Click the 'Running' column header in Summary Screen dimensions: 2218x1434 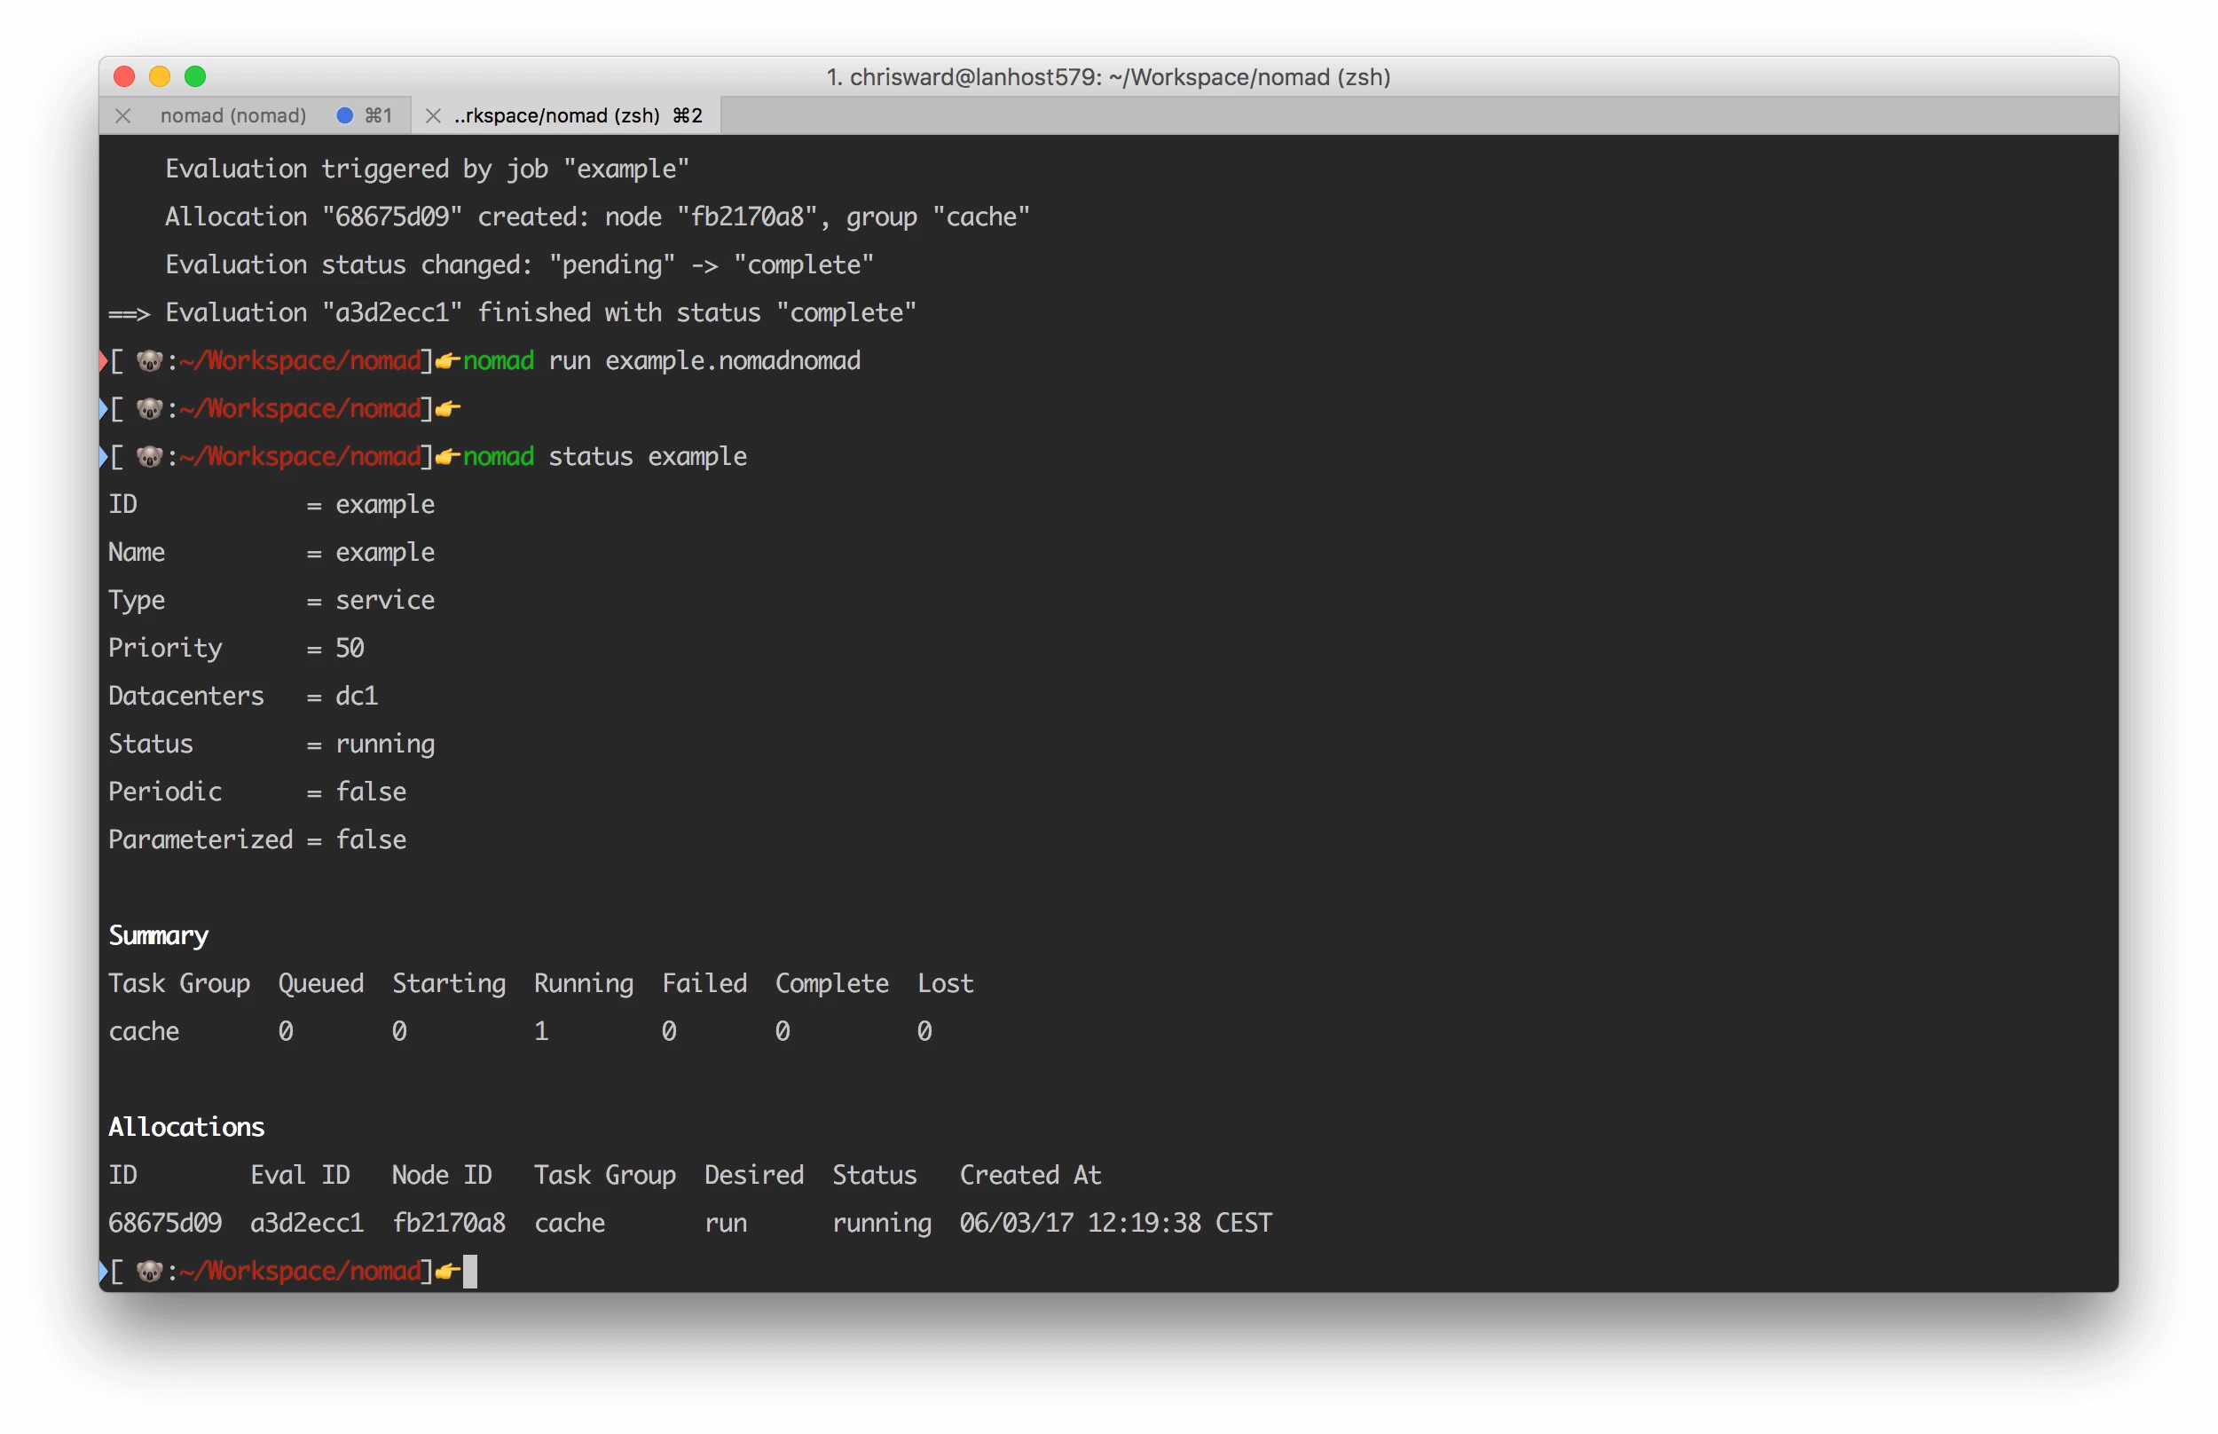point(584,983)
